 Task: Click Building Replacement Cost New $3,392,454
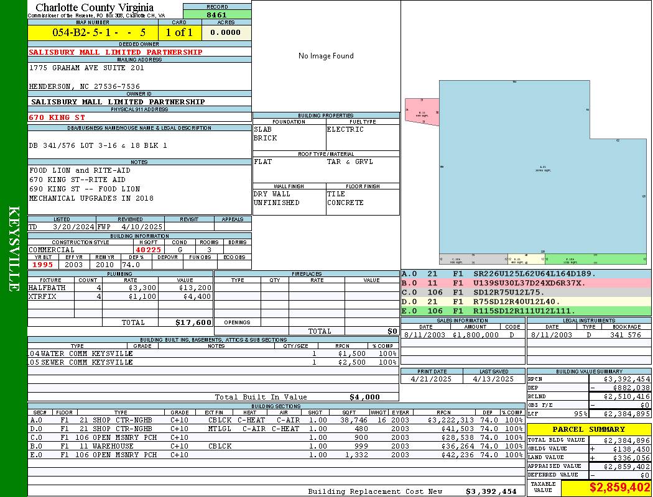(x=491, y=491)
